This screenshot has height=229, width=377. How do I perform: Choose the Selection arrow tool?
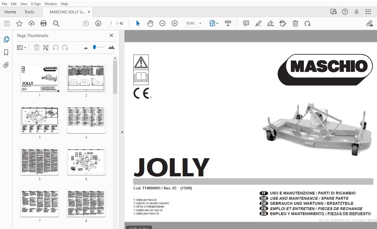tap(138, 24)
